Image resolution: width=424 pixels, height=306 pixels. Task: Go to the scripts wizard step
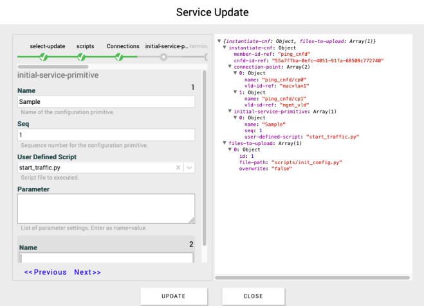click(85, 46)
